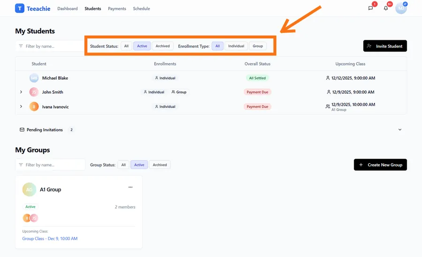
Task: Set Student Status filter to Archived
Action: click(163, 46)
